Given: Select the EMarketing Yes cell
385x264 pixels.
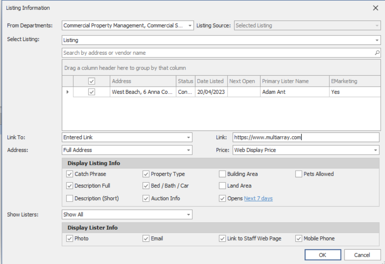Looking at the screenshot, I should (355, 92).
